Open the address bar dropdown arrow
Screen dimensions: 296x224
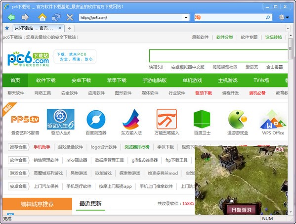[x=186, y=18]
